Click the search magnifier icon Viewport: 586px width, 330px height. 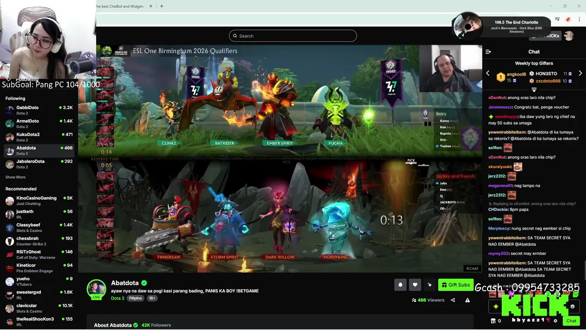click(x=235, y=36)
